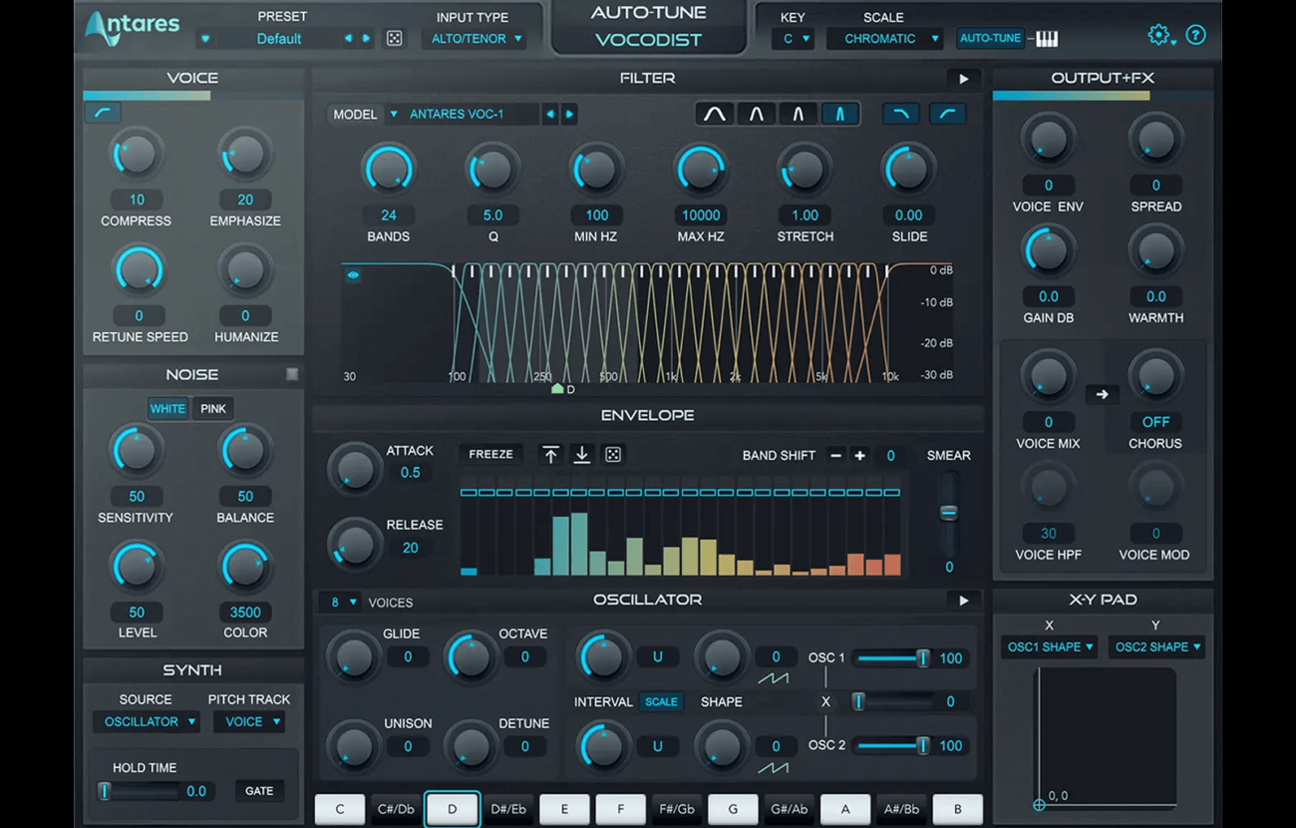Switch to the previous filter model
The height and width of the screenshot is (828, 1296).
coord(550,115)
